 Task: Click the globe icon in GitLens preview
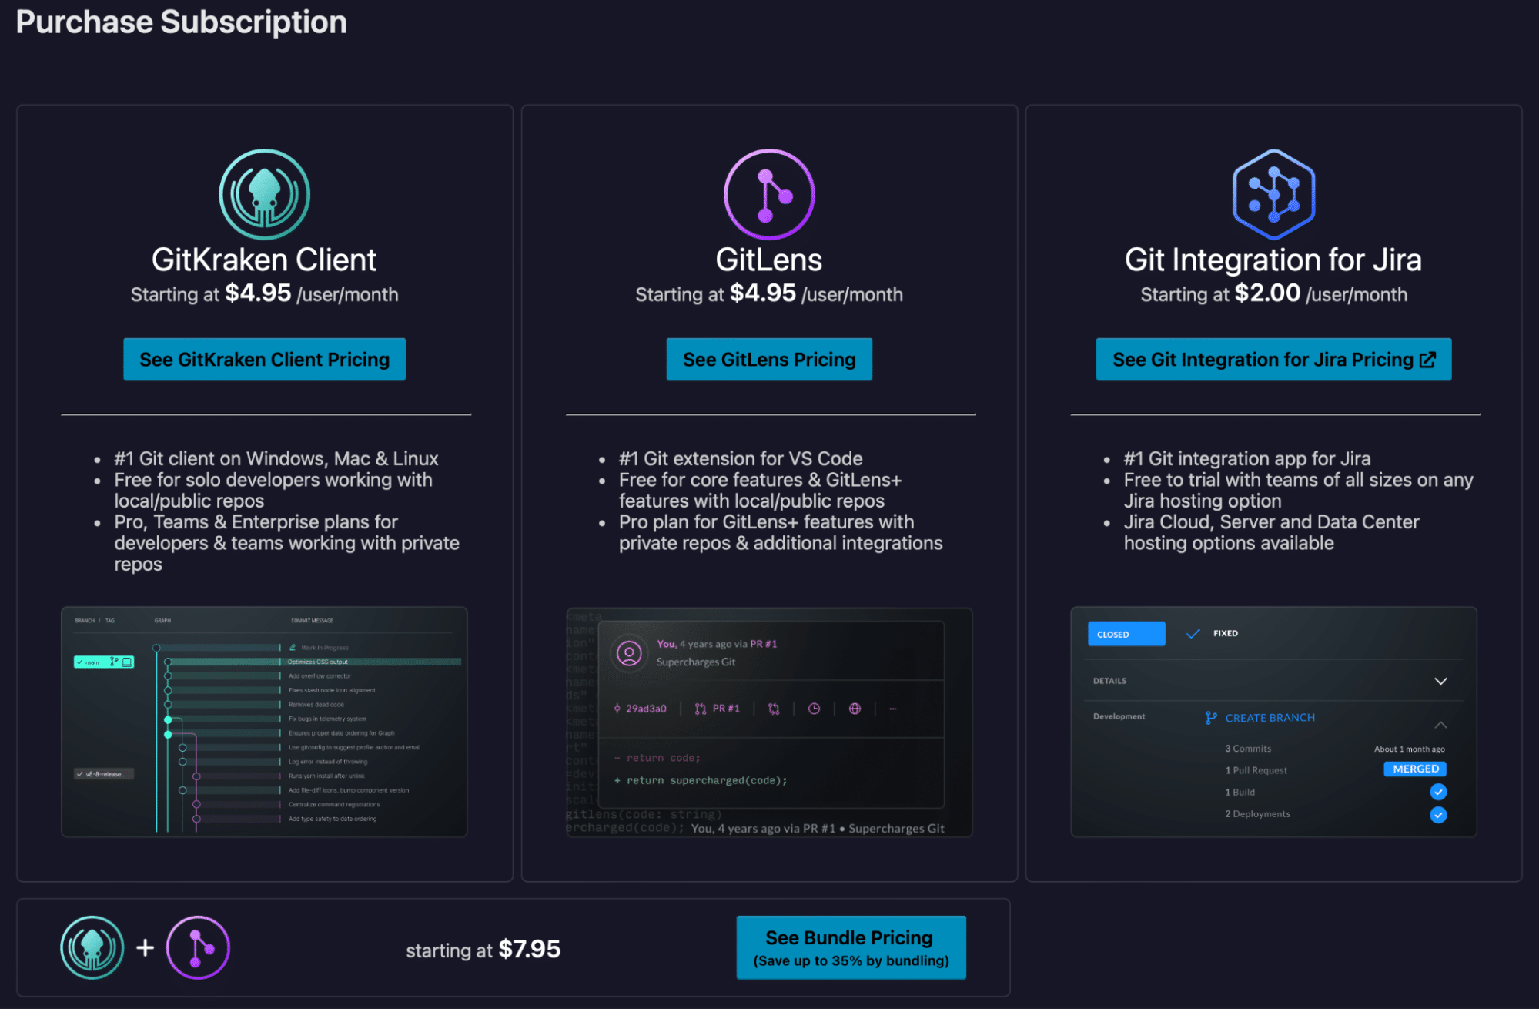(x=855, y=709)
